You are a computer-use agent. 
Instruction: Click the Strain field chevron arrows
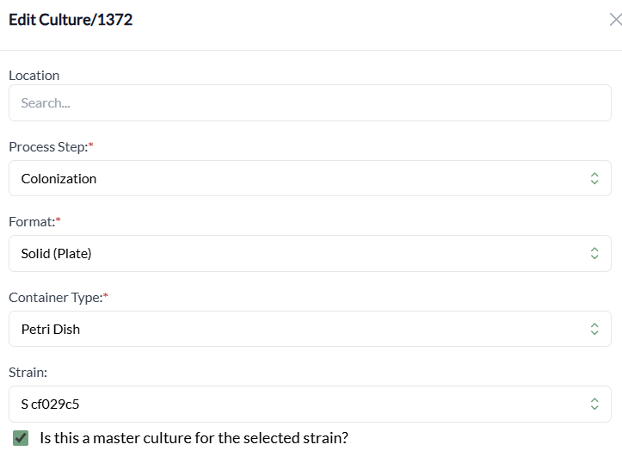pyautogui.click(x=594, y=404)
